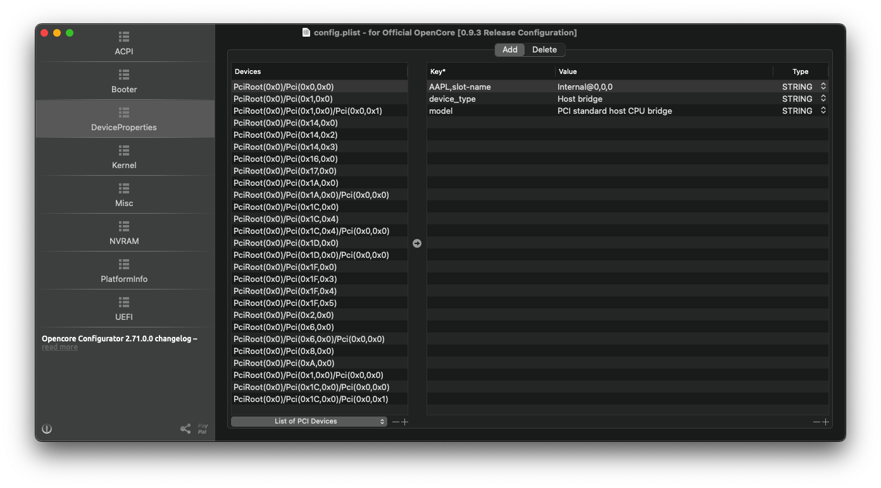Select device PciRoot(0x0)/Pci(0xA,0x0)
The height and width of the screenshot is (488, 881).
[320, 363]
